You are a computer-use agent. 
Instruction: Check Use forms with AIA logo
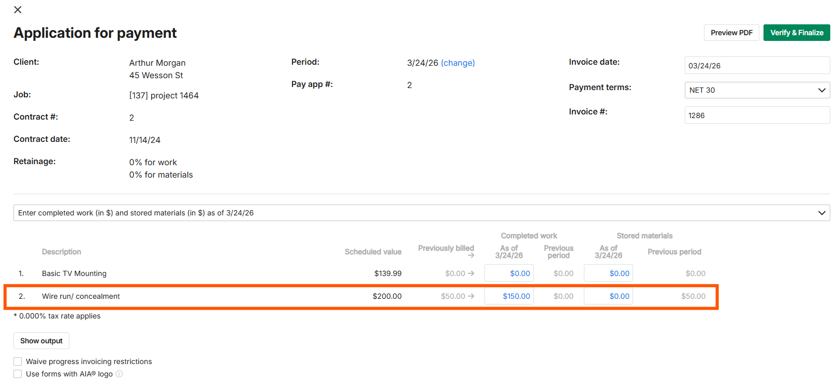coord(18,374)
